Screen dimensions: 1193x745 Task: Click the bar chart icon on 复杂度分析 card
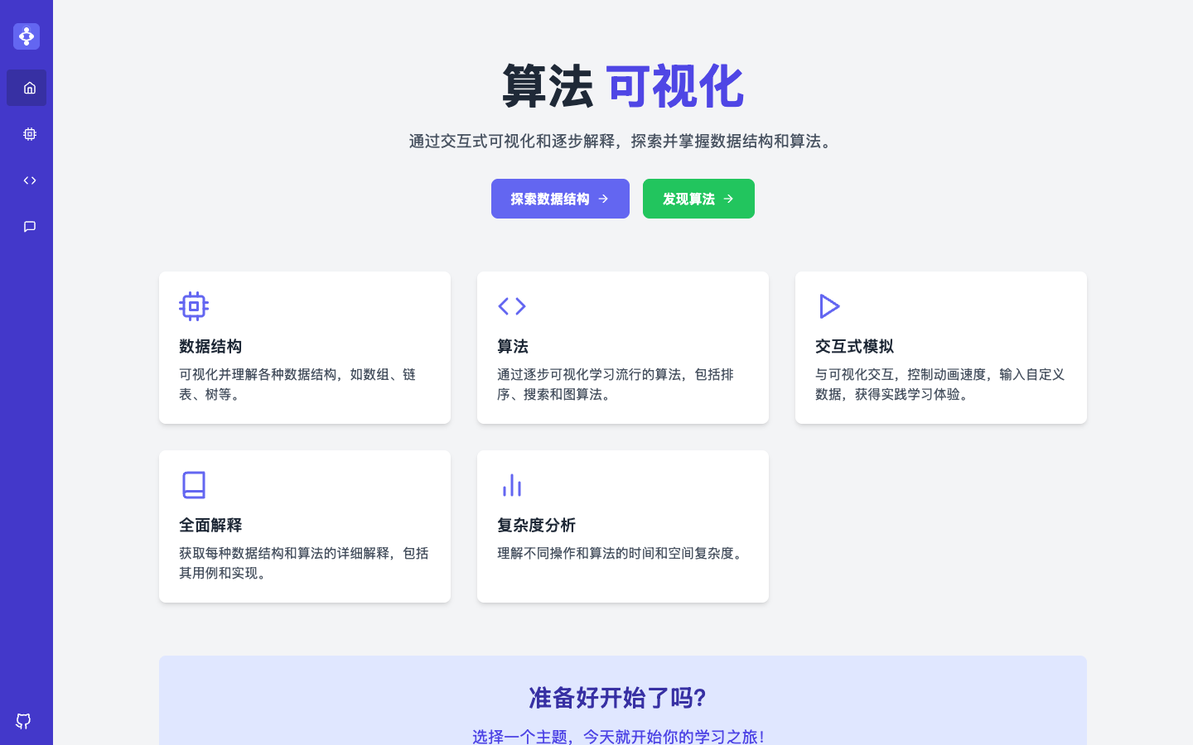click(x=512, y=485)
